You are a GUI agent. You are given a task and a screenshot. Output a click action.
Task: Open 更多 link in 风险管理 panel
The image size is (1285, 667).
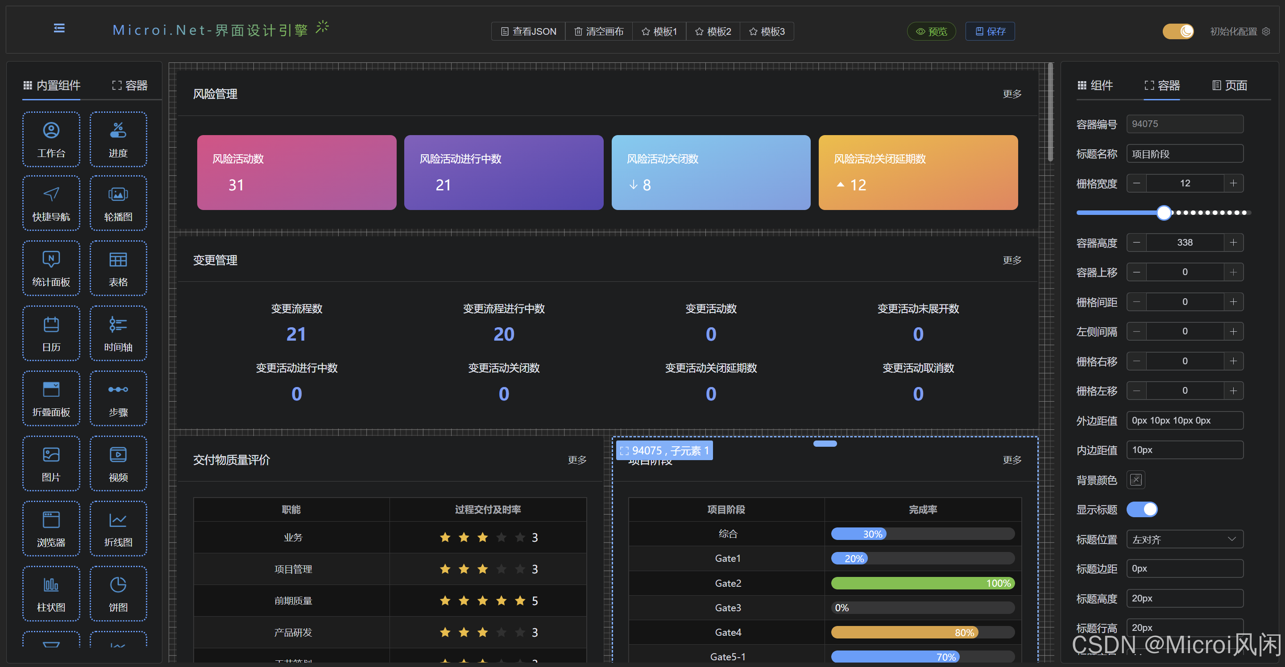click(x=1012, y=94)
